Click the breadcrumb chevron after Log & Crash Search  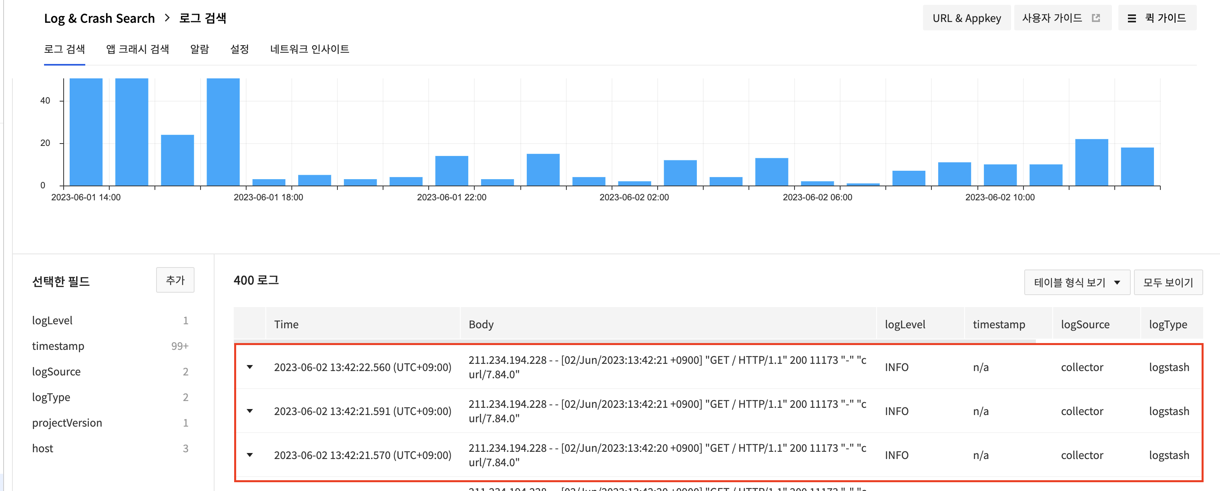coord(167,18)
